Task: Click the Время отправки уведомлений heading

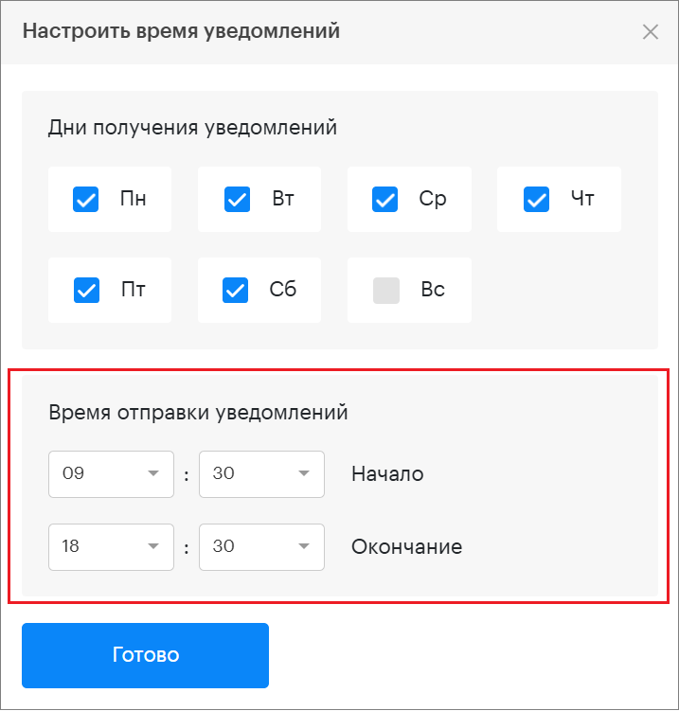Action: (198, 413)
